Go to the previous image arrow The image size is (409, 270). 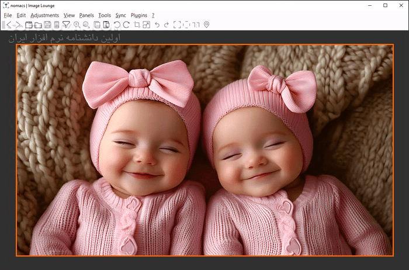(9, 25)
